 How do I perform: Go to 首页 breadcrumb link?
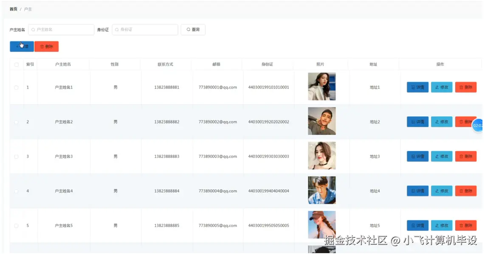coord(13,9)
